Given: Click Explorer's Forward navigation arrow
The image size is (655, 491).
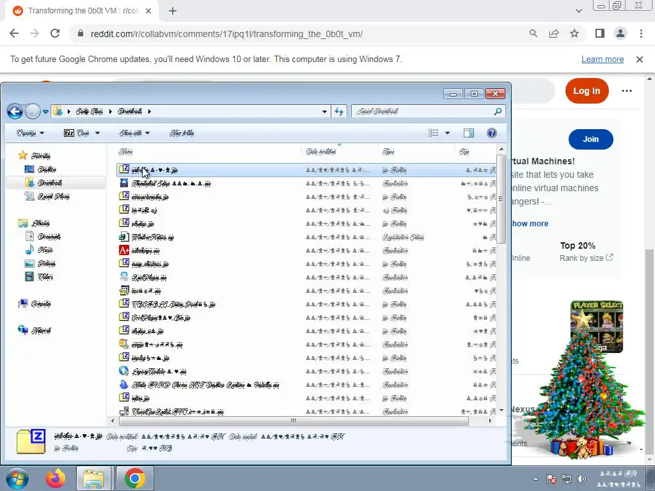Looking at the screenshot, I should (x=33, y=111).
